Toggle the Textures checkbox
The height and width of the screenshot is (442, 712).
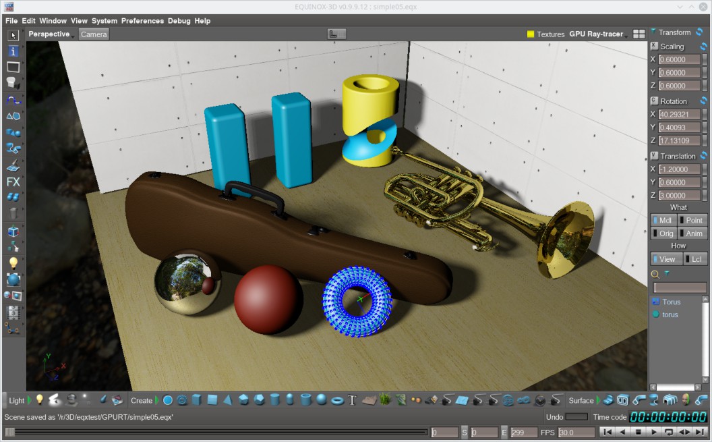coord(531,34)
